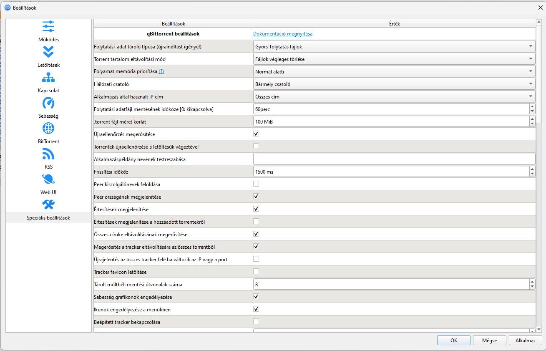Viewport: 546px width, 351px height.
Task: Open the Működés settings section icon
Action: (x=48, y=27)
